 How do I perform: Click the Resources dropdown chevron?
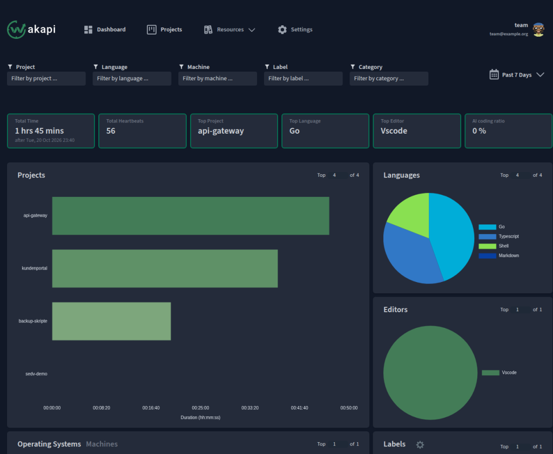pyautogui.click(x=252, y=30)
